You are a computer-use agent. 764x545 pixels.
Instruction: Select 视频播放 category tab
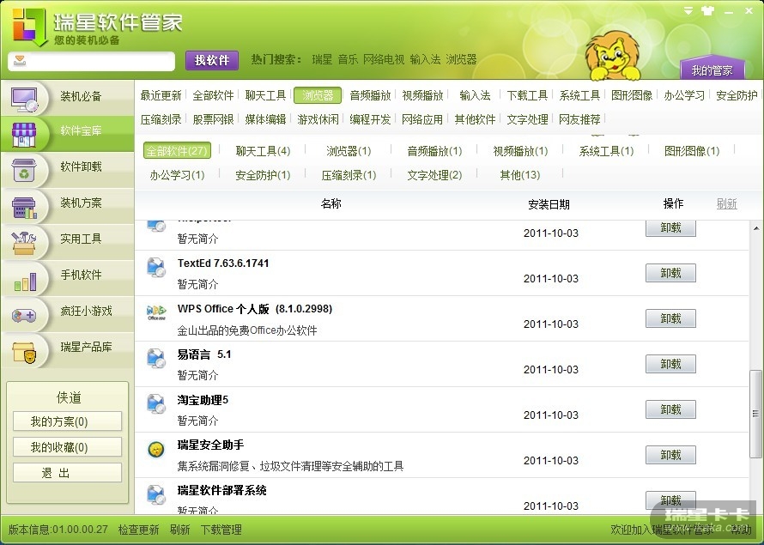(x=422, y=95)
